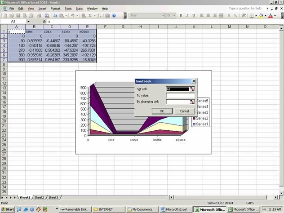Image resolution: width=284 pixels, height=213 pixels.
Task: Open INTERNET folder taskbar button
Action: click(109, 209)
